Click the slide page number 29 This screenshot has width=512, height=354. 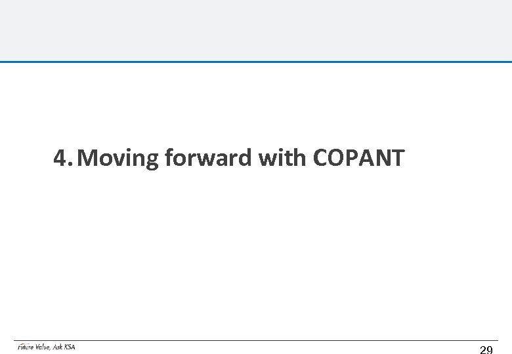pos(486,349)
